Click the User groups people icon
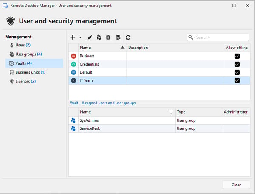This screenshot has height=194, width=255. coord(11,54)
